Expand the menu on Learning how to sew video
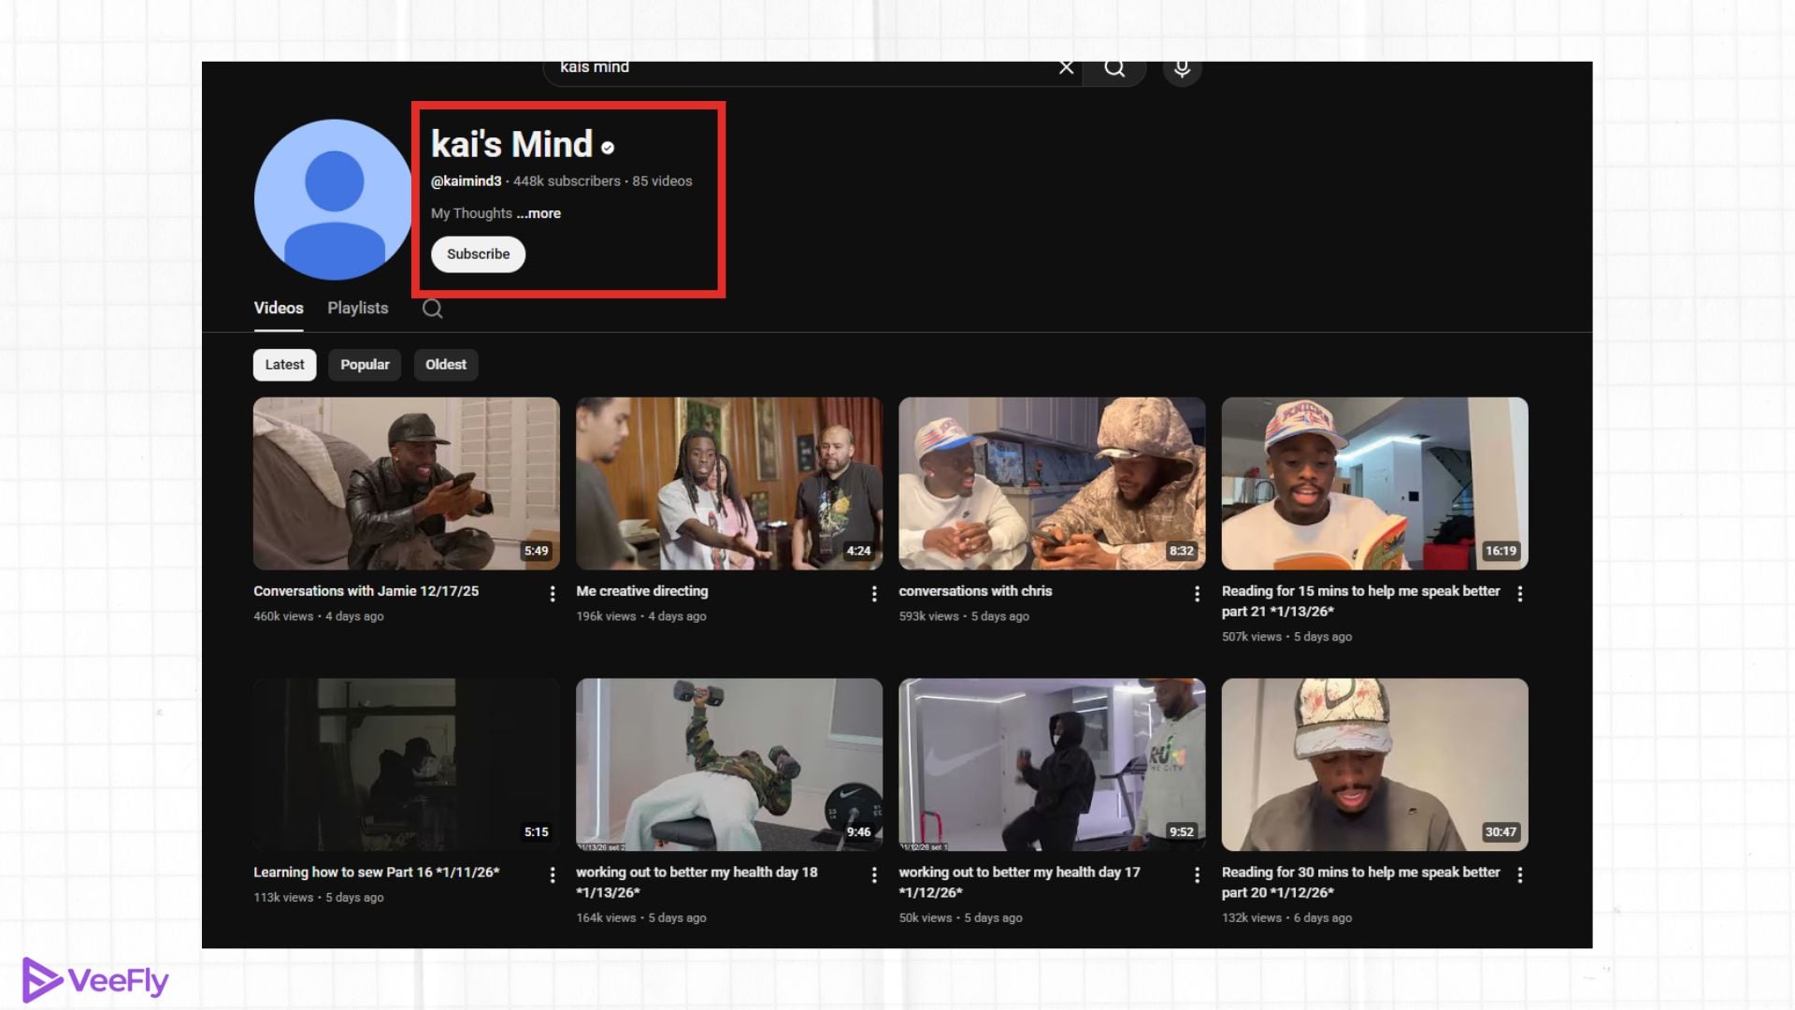 (552, 874)
